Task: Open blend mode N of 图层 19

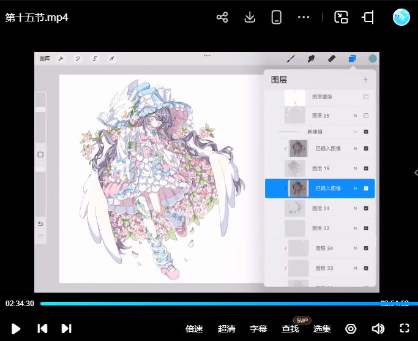Action: point(356,168)
